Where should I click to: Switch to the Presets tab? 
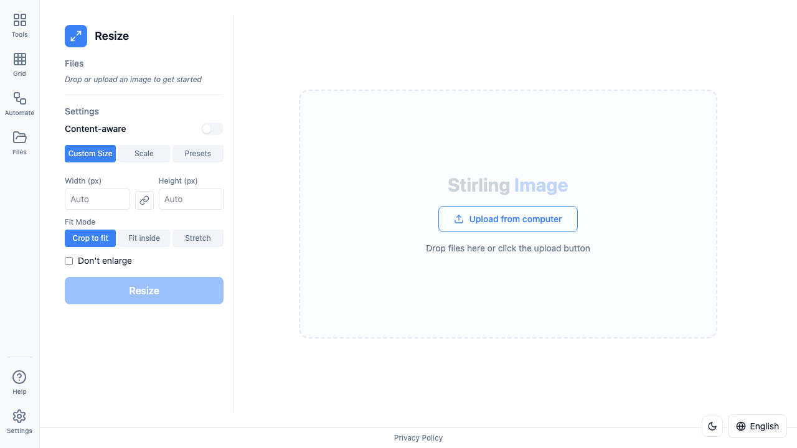pyautogui.click(x=198, y=154)
